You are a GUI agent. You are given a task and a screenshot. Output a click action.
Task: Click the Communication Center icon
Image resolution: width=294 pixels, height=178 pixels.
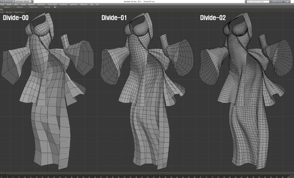coord(277,2)
